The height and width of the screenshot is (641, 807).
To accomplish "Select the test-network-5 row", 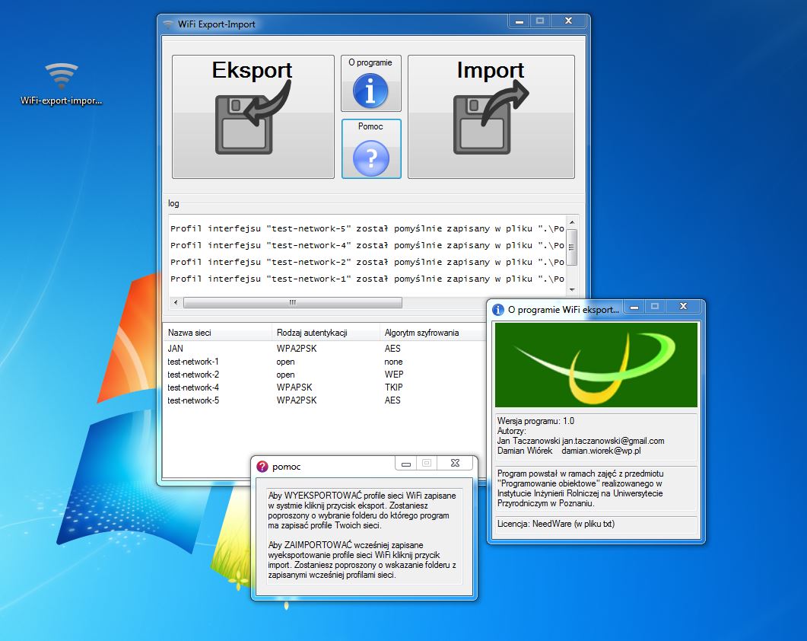I will click(x=324, y=400).
